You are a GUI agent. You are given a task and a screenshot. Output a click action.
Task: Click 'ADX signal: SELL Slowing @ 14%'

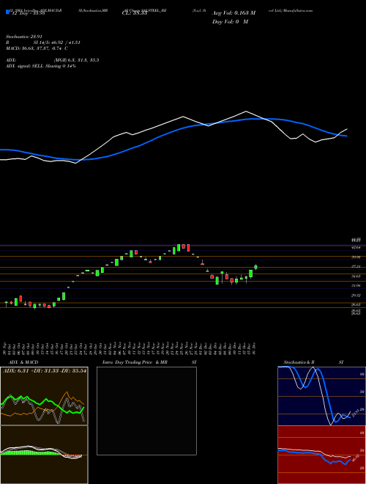pos(41,66)
